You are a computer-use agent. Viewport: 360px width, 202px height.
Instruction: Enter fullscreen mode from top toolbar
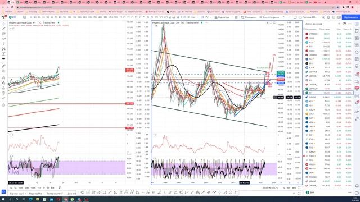click(334, 17)
